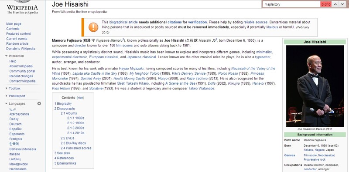Switch to Bahasa Indonesia version
Image resolution: width=349 pixels, height=172 pixels.
(x=23, y=149)
